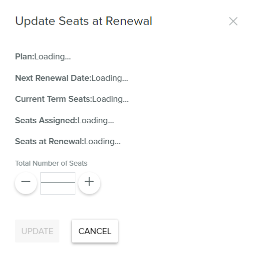Click the 'Total Number of Seats' caption
The height and width of the screenshot is (256, 255).
click(x=51, y=163)
